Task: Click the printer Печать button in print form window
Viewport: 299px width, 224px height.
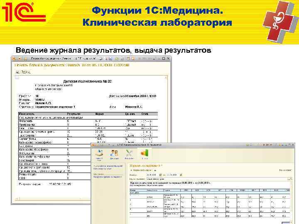Action: (x=23, y=72)
